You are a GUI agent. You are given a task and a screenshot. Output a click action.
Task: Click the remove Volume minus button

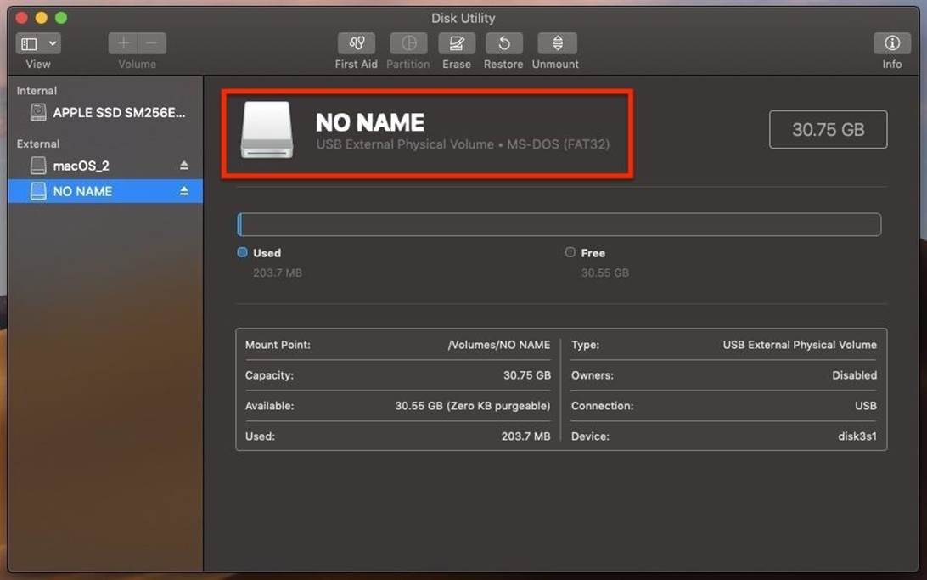click(x=152, y=43)
